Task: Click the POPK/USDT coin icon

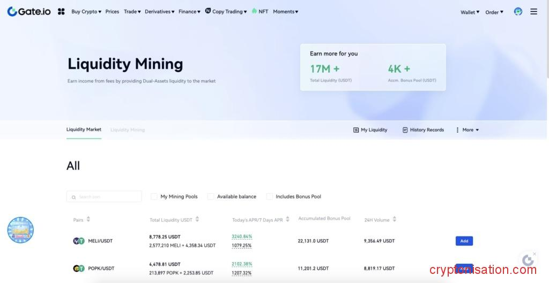Action: pos(79,269)
